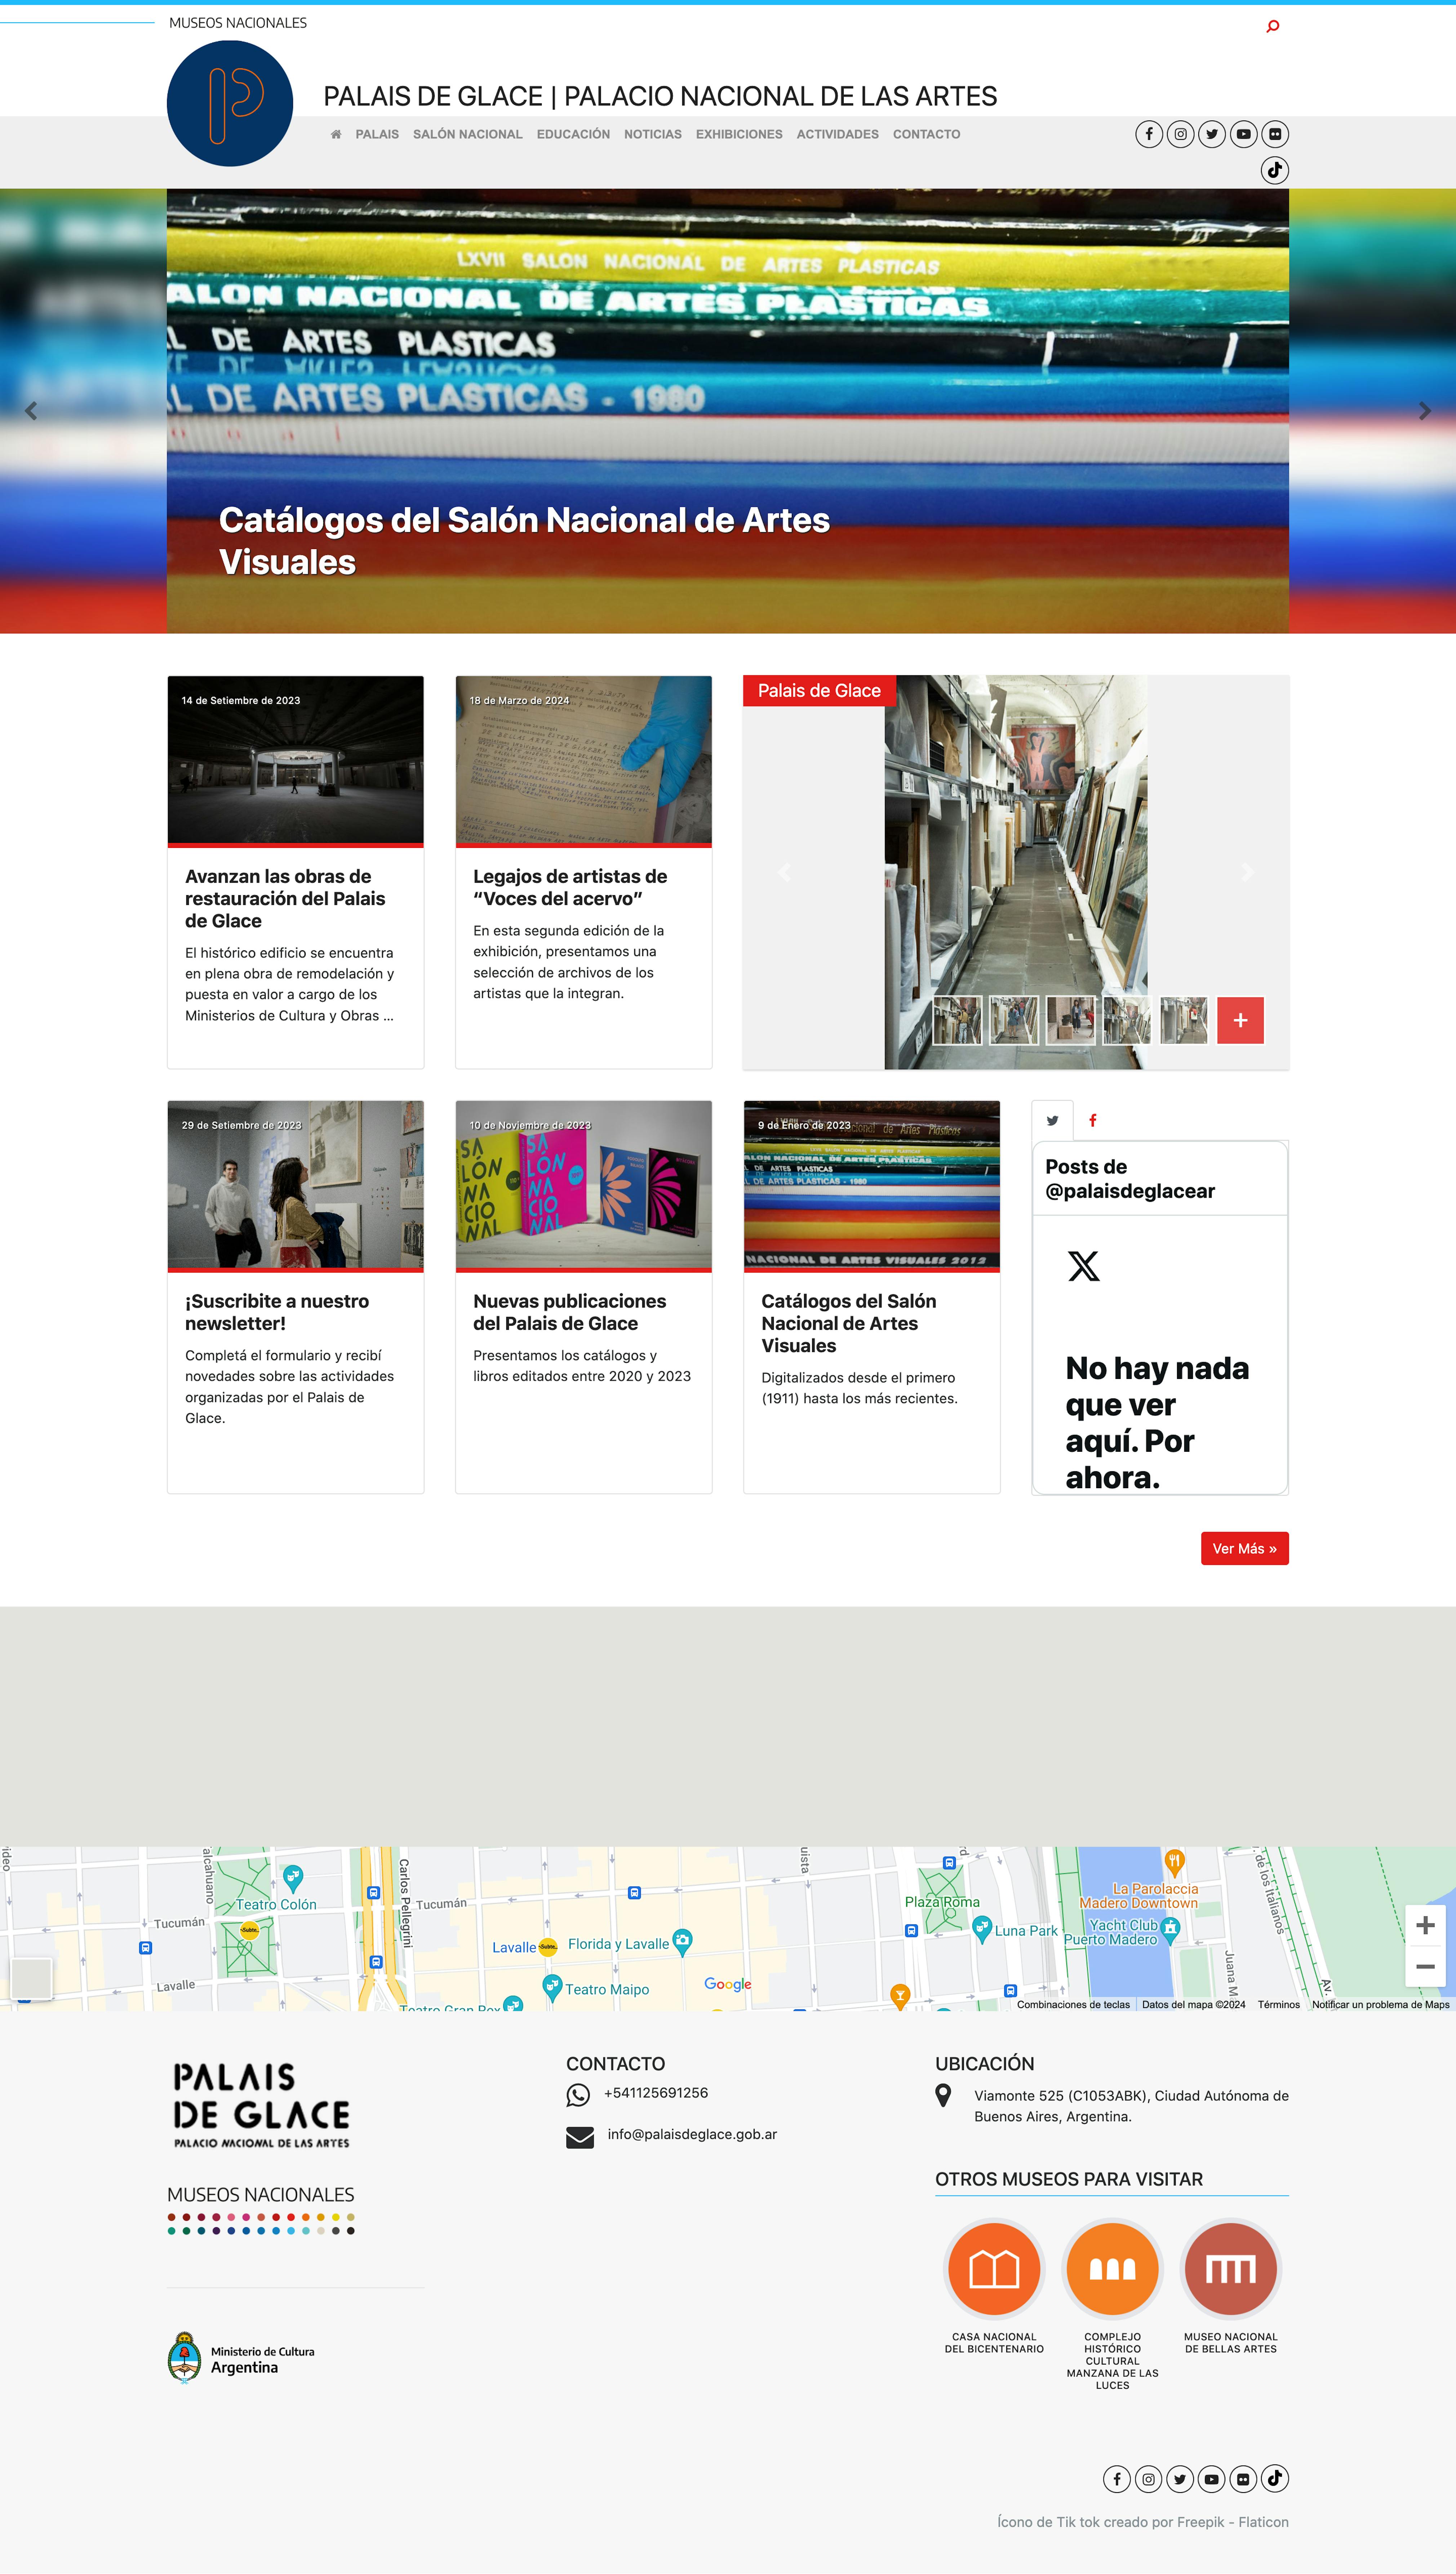Image resolution: width=1456 pixels, height=2574 pixels.
Task: Open the ¡Suscribite a nuestro newsletter! article
Action: [x=277, y=1312]
